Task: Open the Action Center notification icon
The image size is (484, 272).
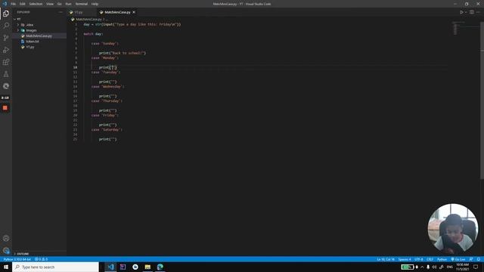Action: click(x=476, y=267)
